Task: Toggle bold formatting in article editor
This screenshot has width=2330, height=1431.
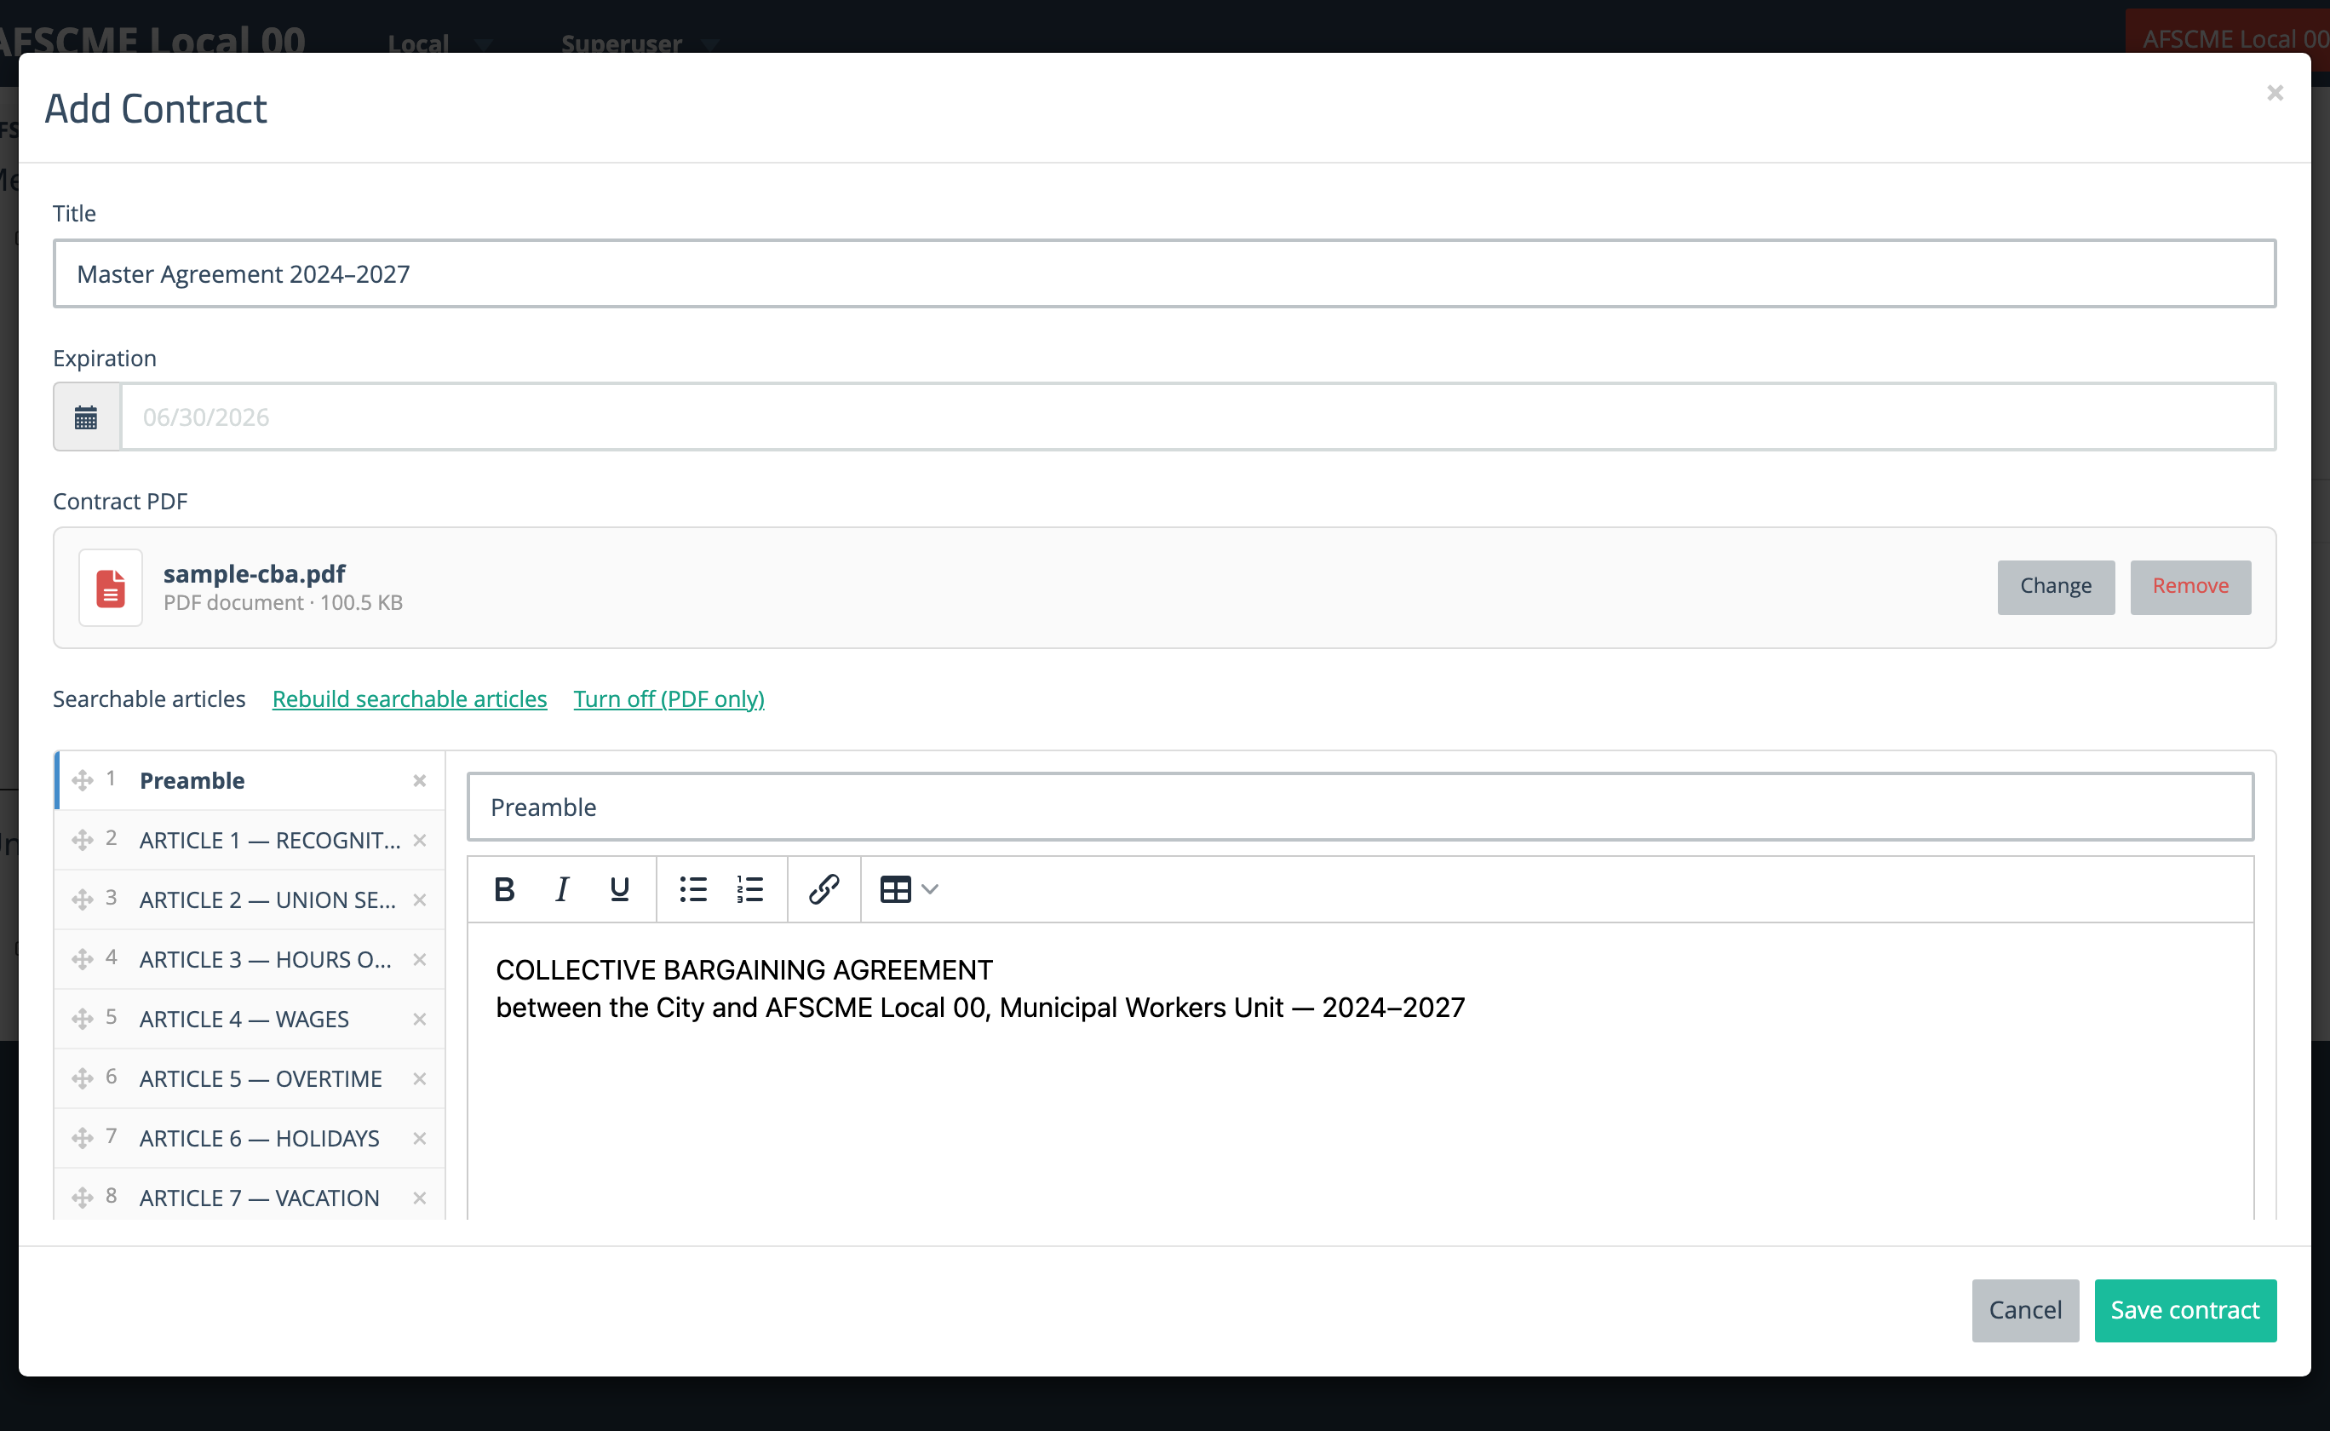Action: pos(504,888)
